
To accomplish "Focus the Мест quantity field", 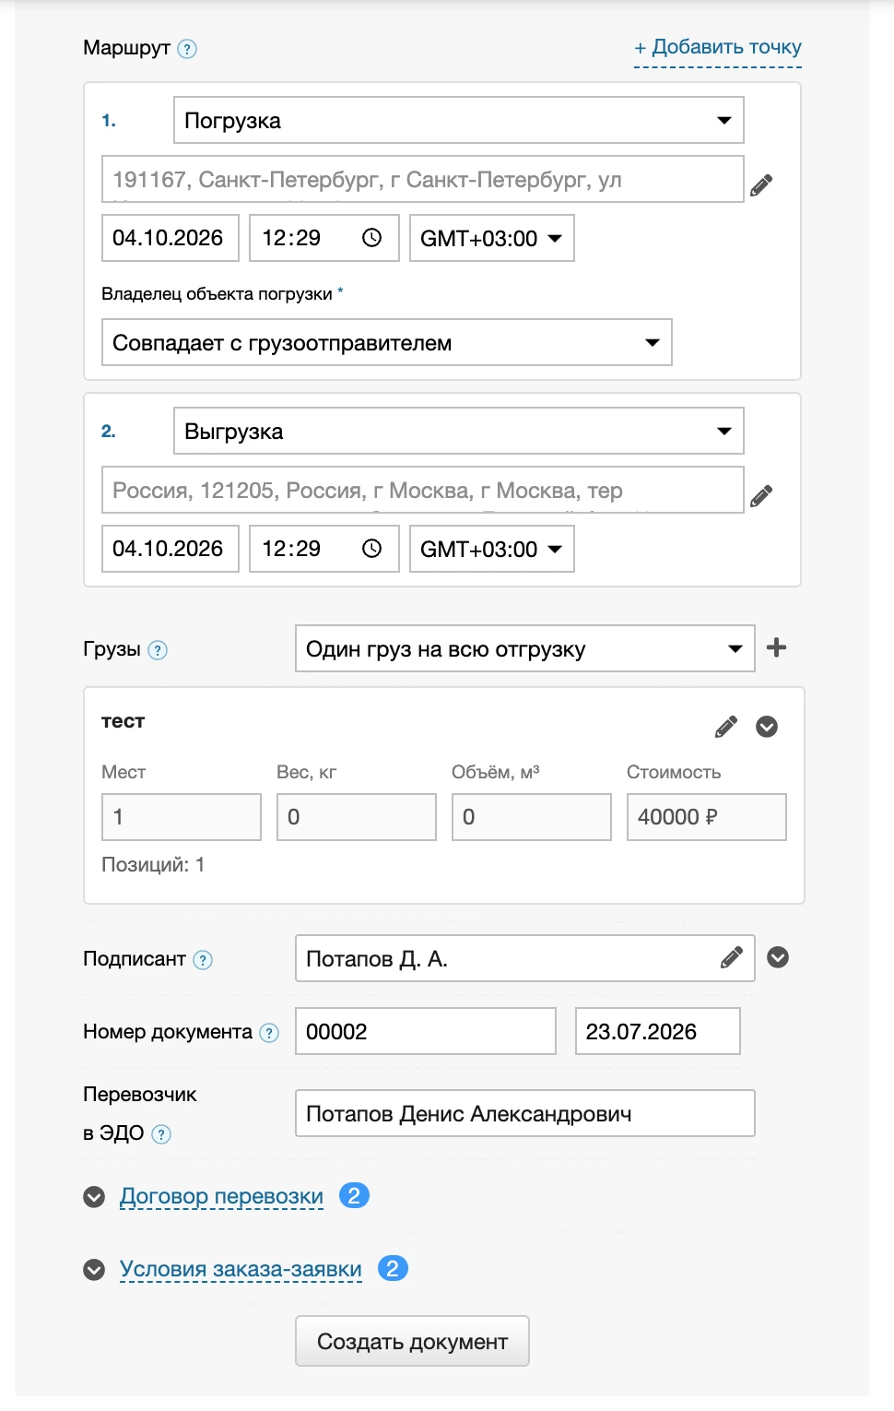I will coord(182,817).
